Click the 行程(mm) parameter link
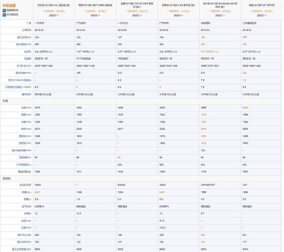 [26, 228]
